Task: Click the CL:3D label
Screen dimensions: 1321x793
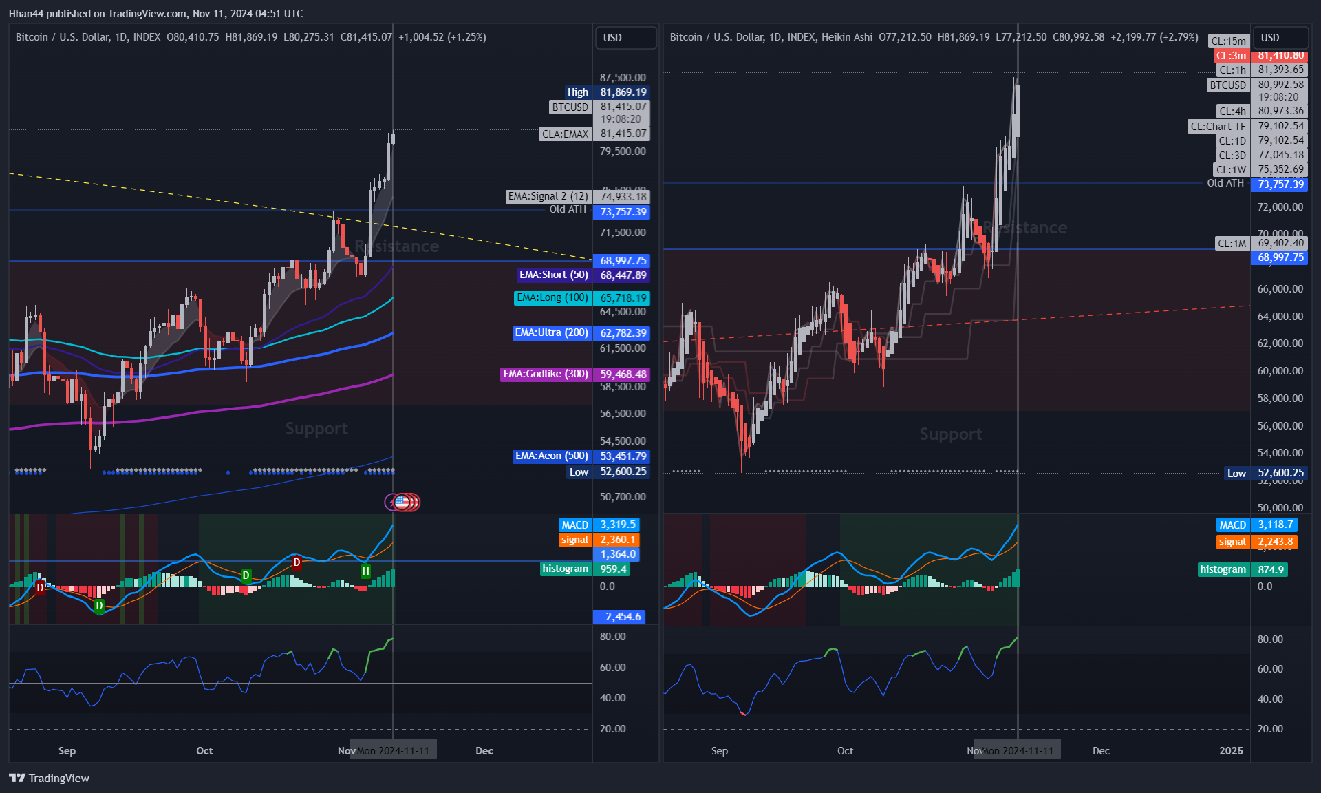Action: point(1232,156)
